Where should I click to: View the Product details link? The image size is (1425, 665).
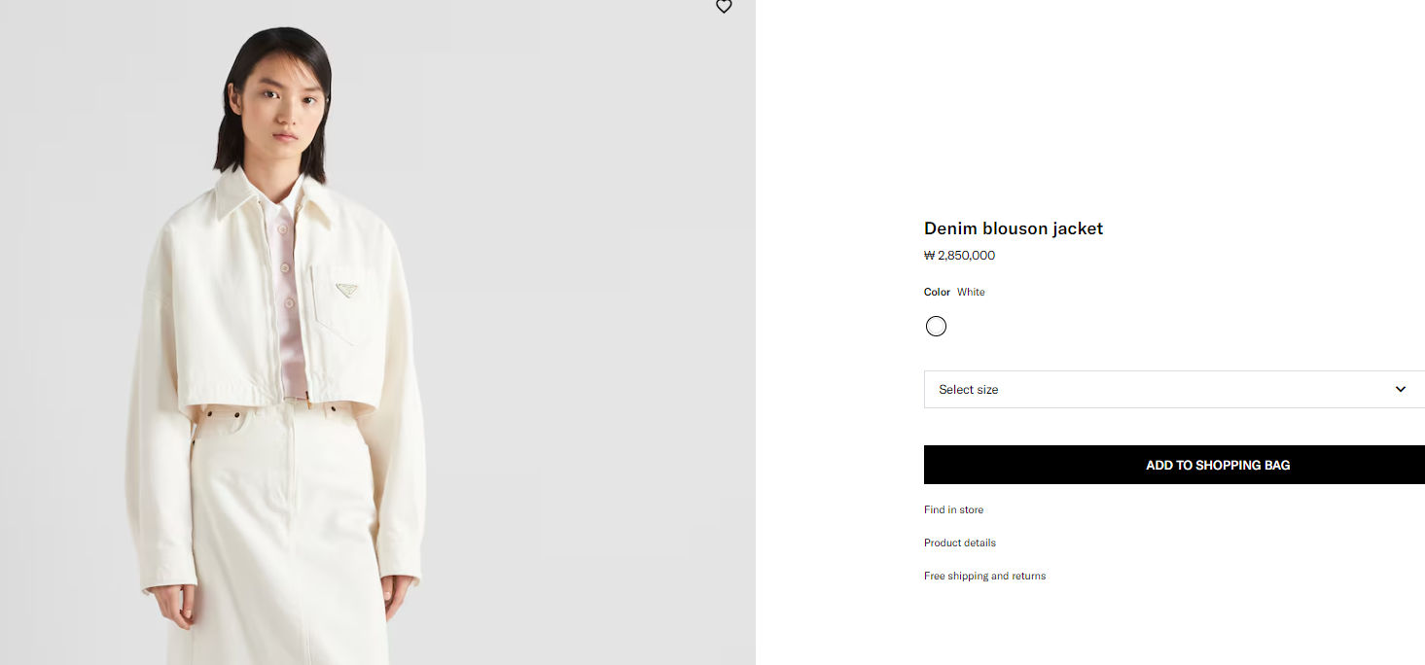[960, 542]
